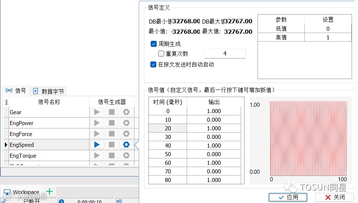Start the EngSpeed signal generator
This screenshot has height=203, width=358.
pos(97,145)
